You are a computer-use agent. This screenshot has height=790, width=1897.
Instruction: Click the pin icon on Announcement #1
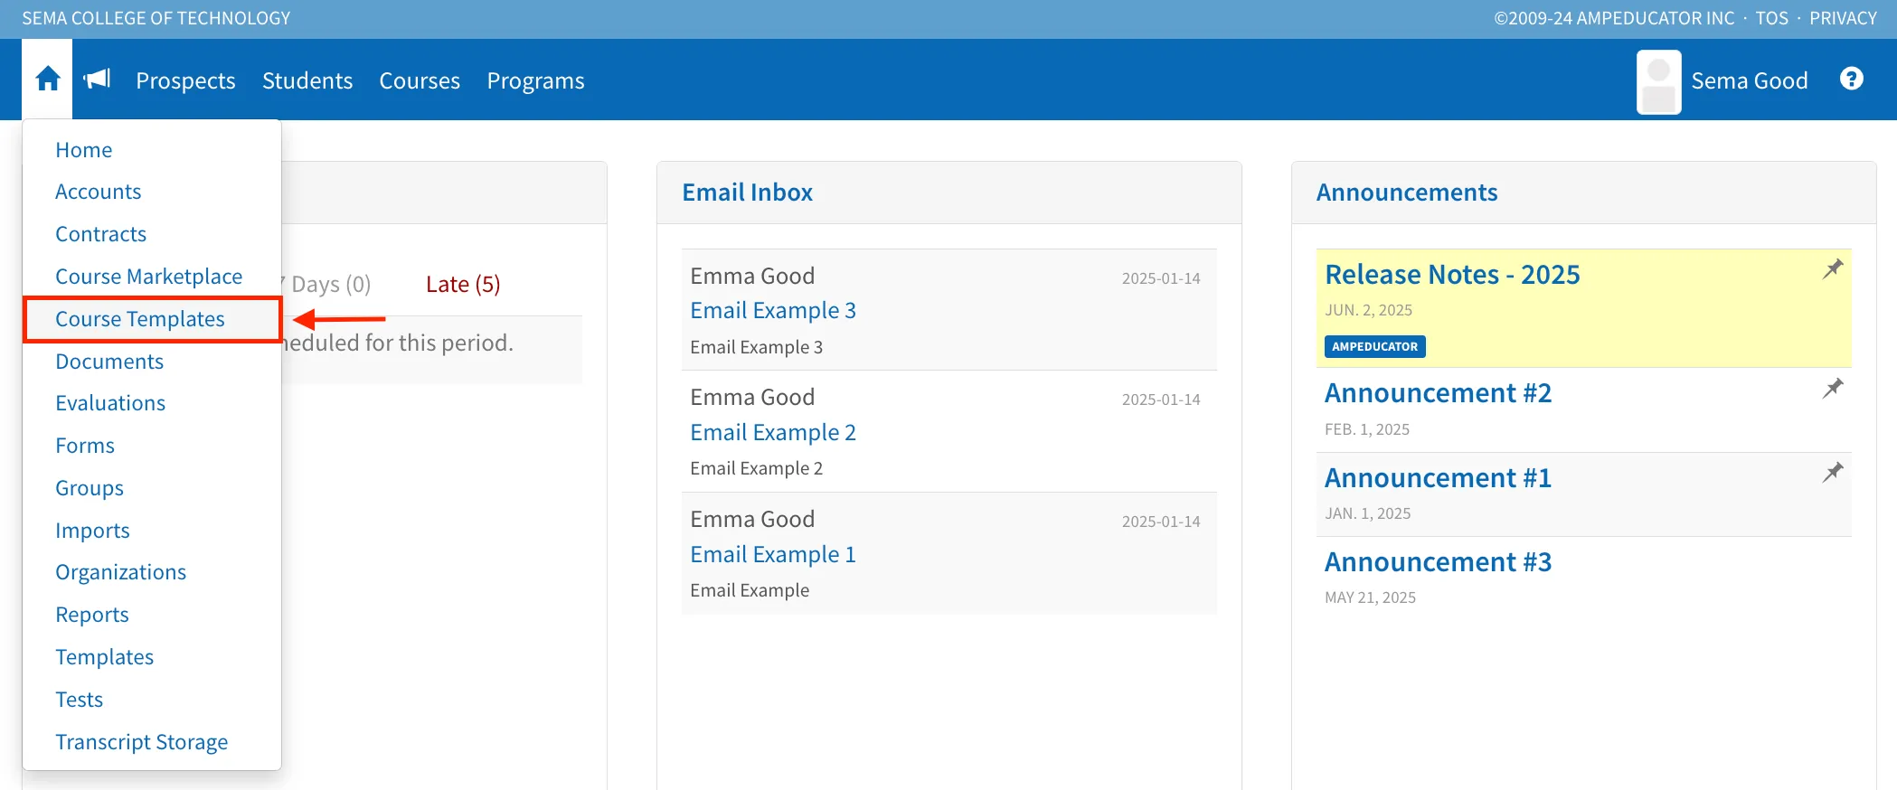pyautogui.click(x=1832, y=473)
